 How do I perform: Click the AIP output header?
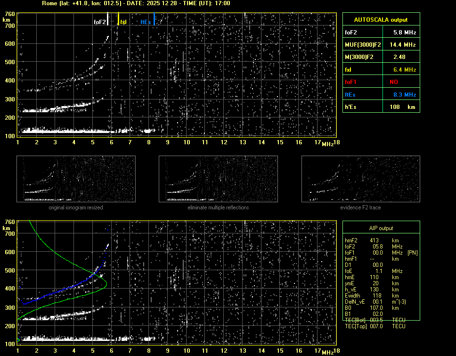(381, 228)
